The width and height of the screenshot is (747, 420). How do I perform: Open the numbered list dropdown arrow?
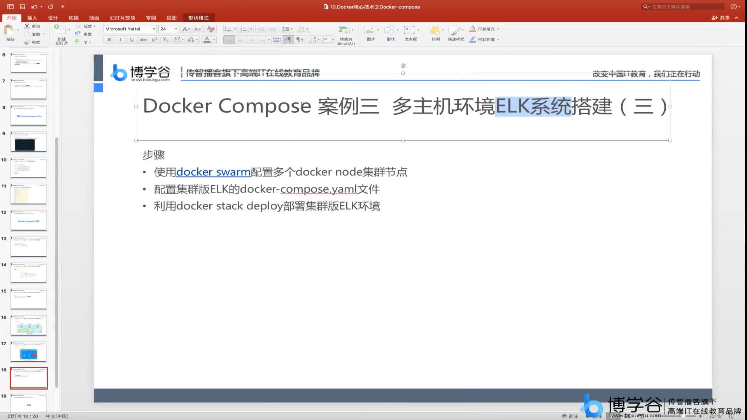pyautogui.click(x=251, y=29)
